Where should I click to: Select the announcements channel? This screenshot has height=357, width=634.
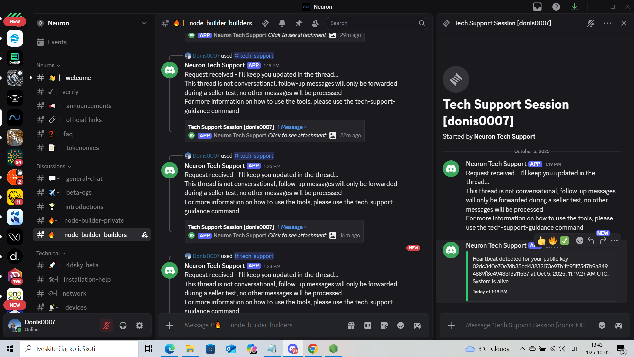point(92,106)
